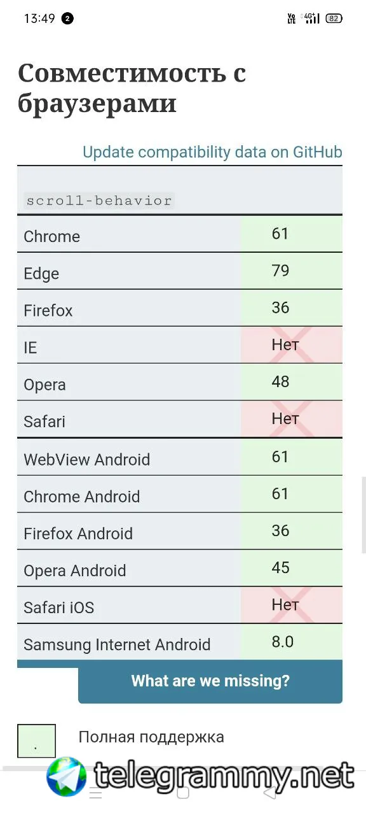
Task: Select the Chrome version 61 cell
Action: point(292,234)
